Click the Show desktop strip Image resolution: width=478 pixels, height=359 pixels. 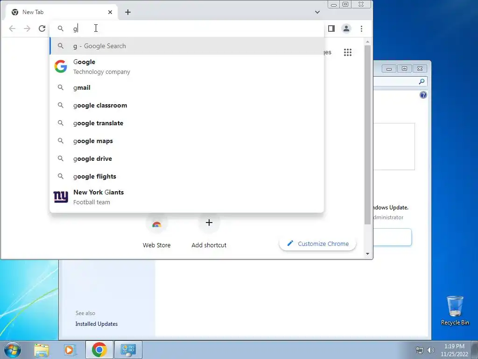[x=475, y=350]
